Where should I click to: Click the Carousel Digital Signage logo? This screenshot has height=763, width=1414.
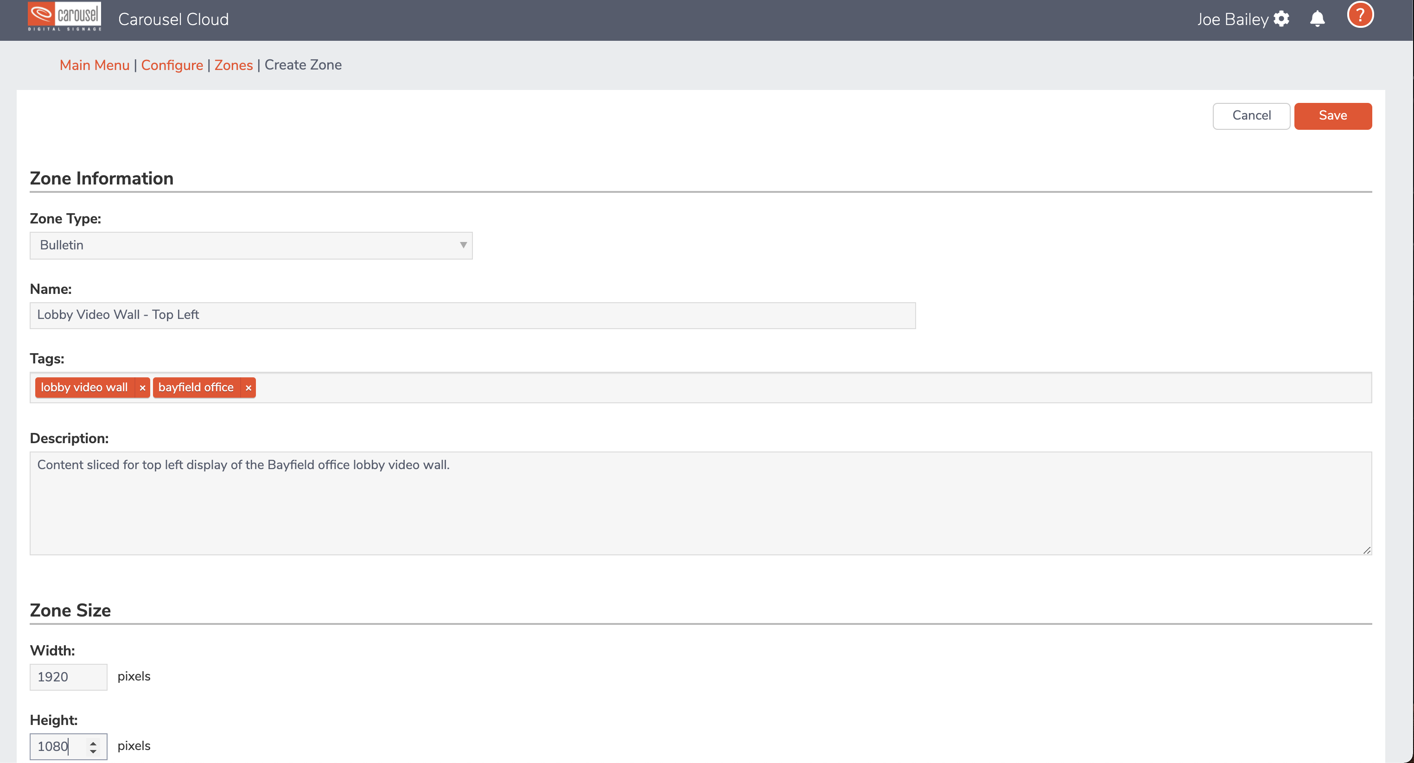pos(64,17)
